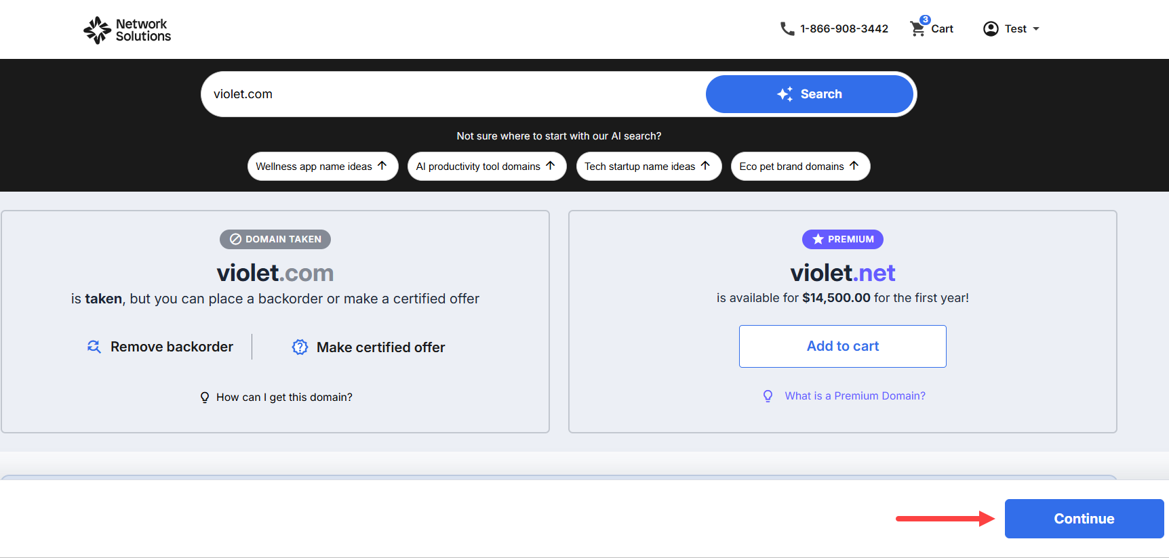1169x558 pixels.
Task: Select the Tech startup name ideas suggestion
Action: [649, 166]
